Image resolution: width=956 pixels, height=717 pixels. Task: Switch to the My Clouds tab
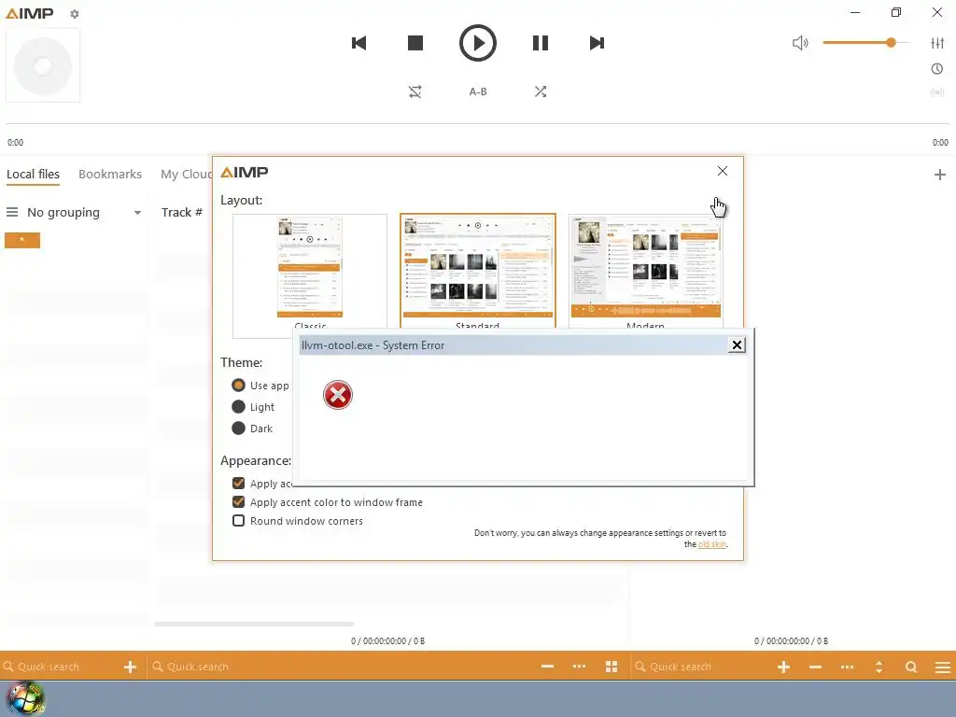click(x=186, y=175)
